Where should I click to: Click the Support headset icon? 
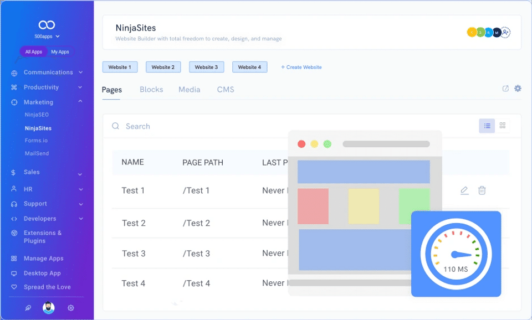[x=14, y=204]
